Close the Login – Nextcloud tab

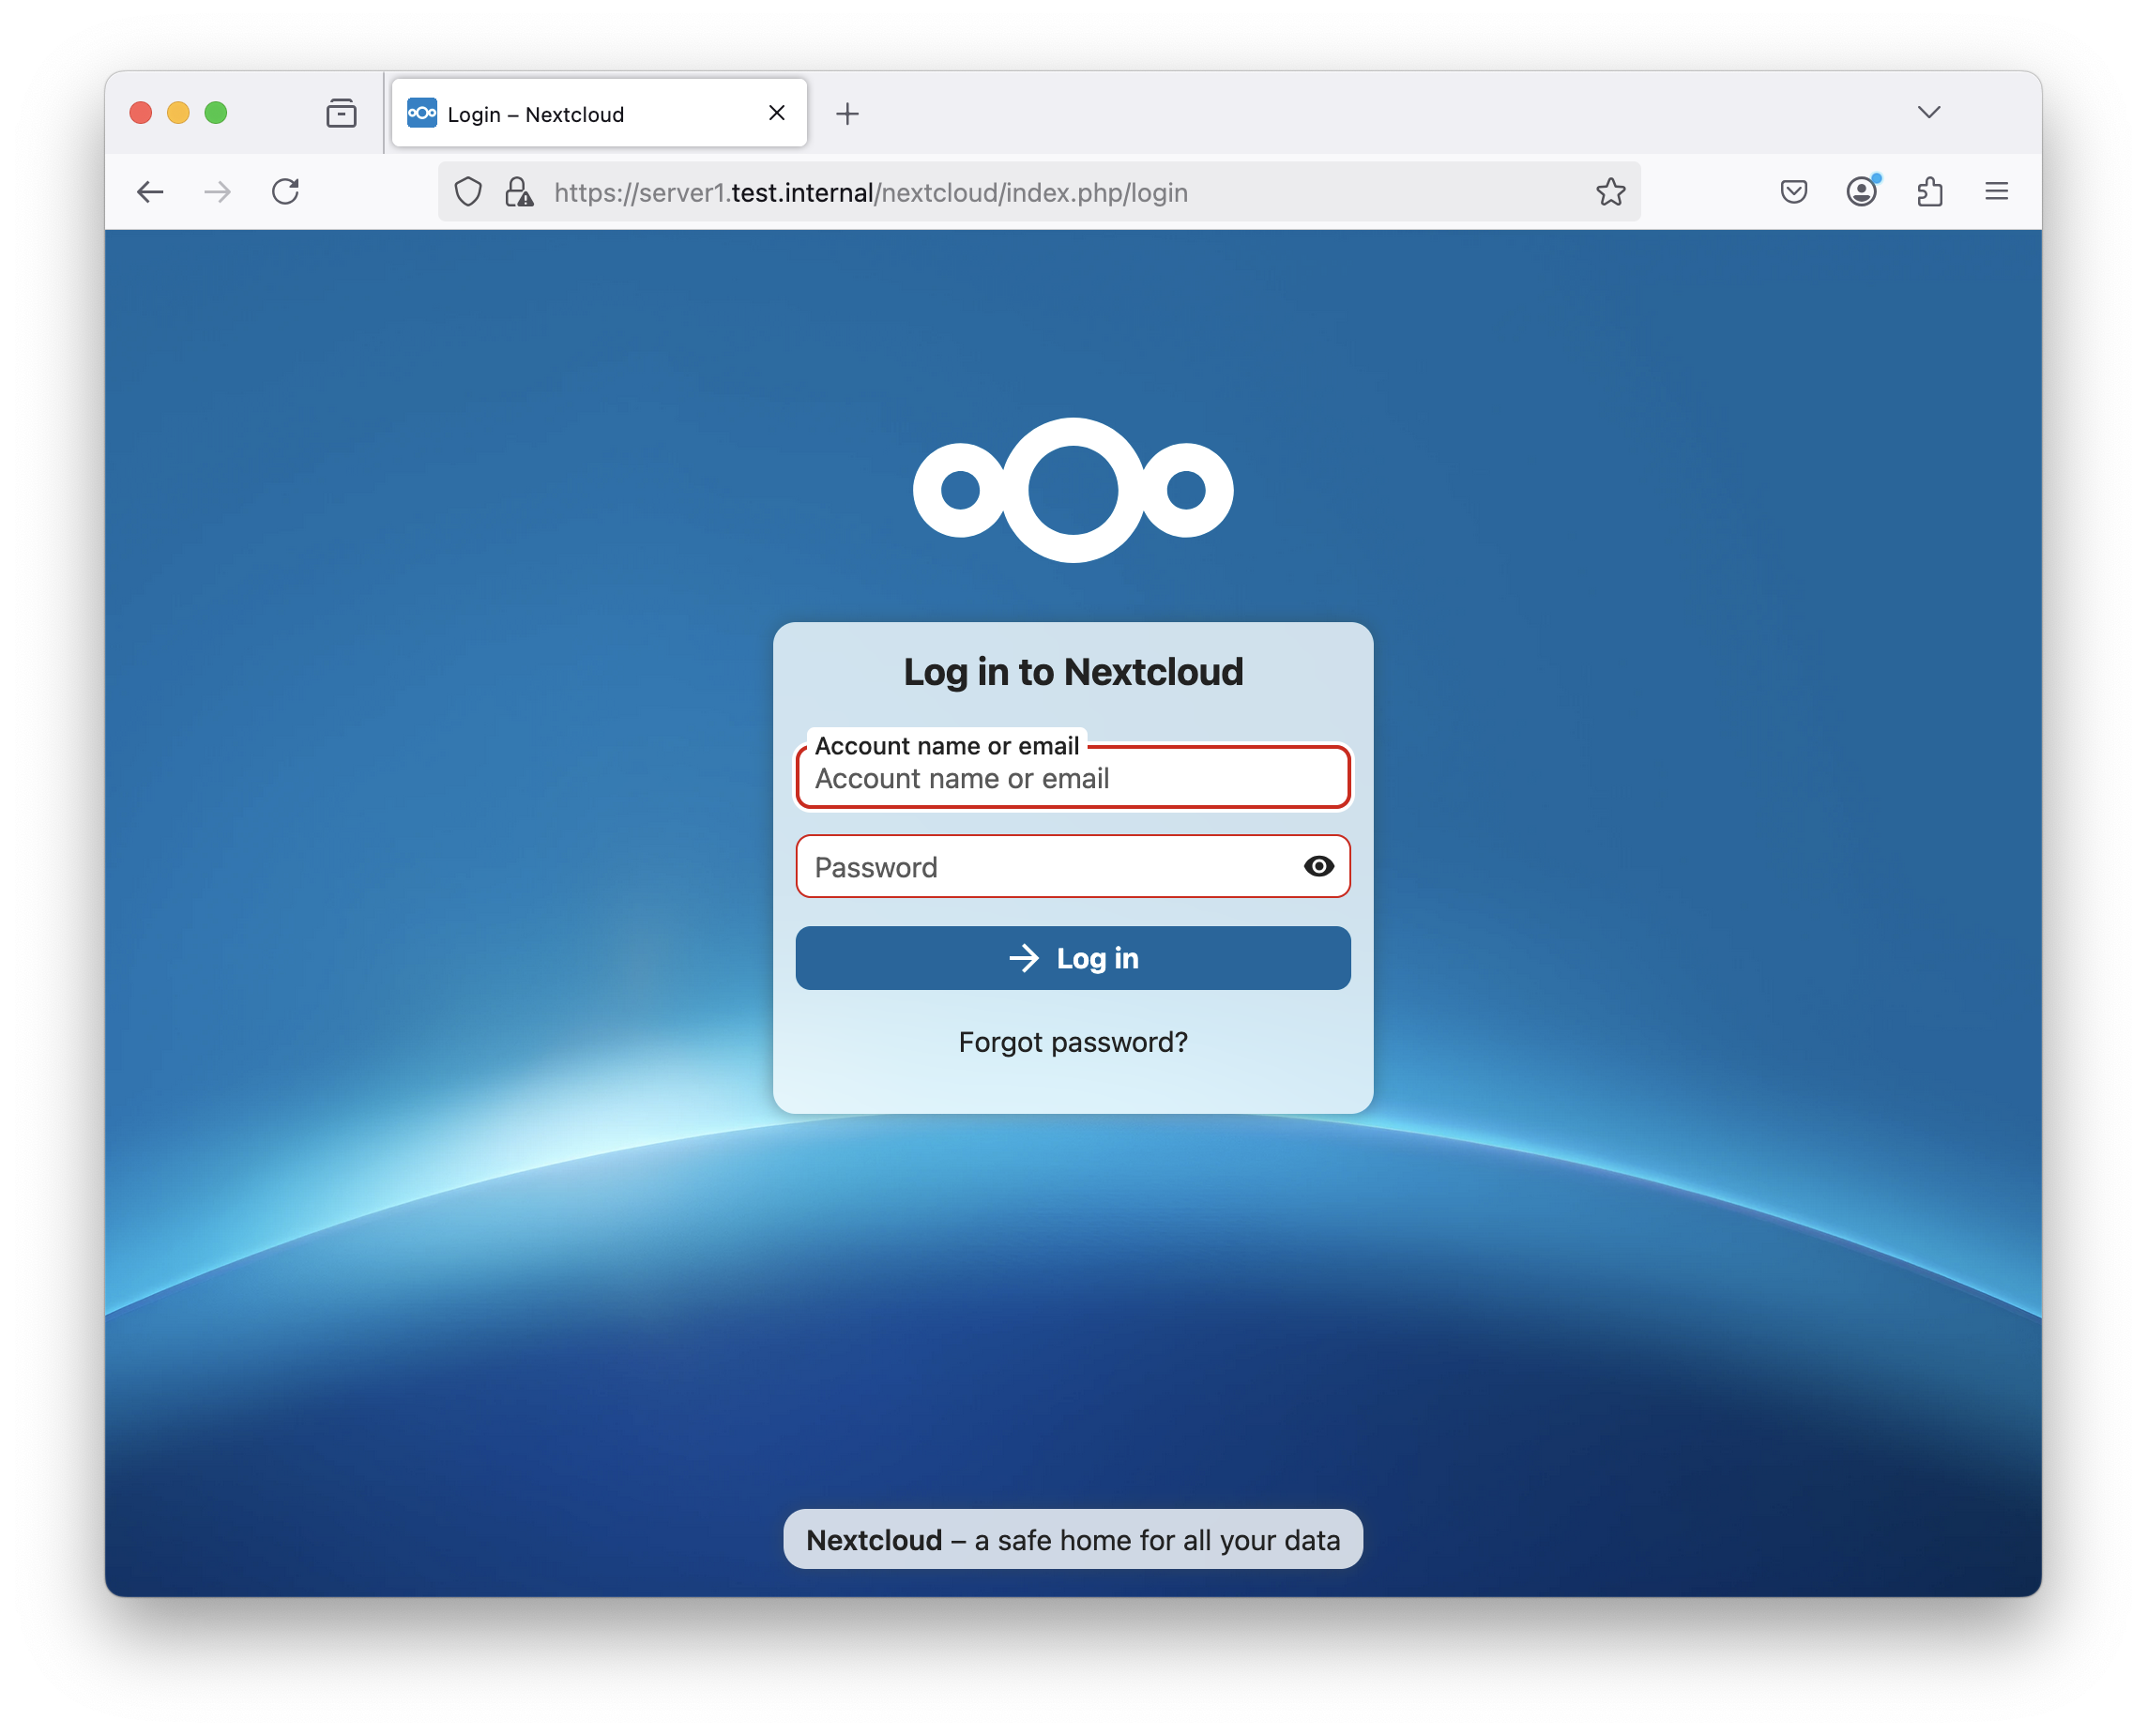[x=777, y=113]
